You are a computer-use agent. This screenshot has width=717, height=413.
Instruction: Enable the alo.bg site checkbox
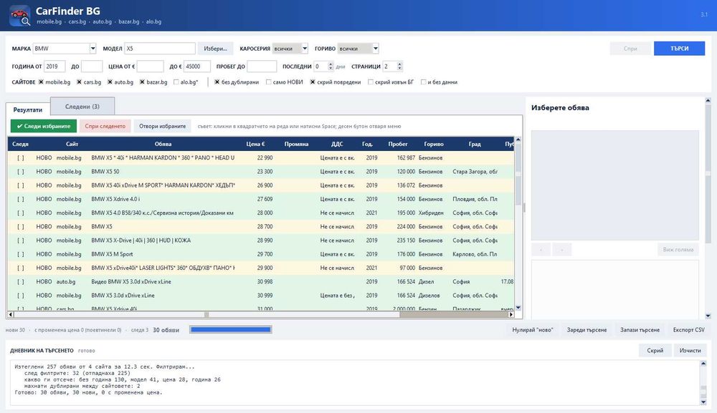click(x=176, y=82)
